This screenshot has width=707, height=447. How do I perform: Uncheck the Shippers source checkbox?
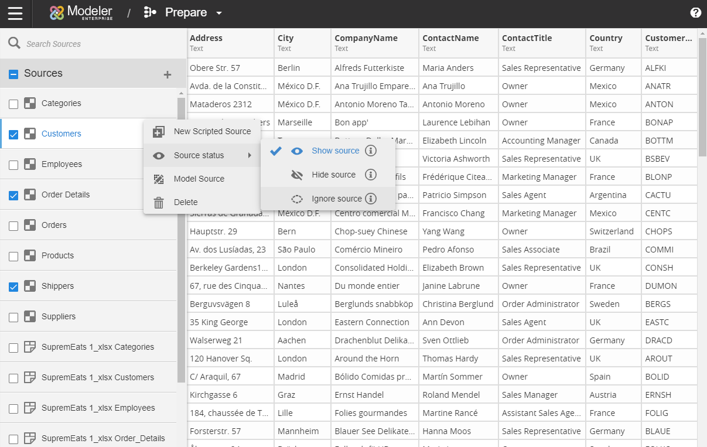(x=13, y=286)
